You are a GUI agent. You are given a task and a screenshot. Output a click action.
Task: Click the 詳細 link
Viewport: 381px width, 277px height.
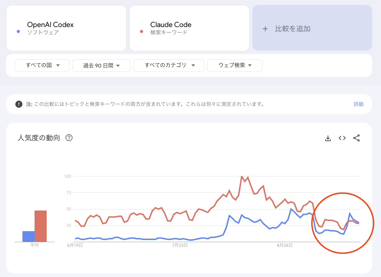pyautogui.click(x=358, y=104)
